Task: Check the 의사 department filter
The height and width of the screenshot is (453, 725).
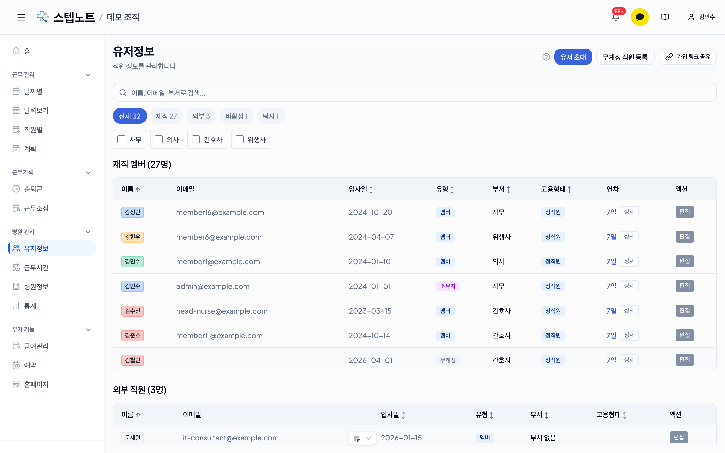Action: tap(159, 139)
